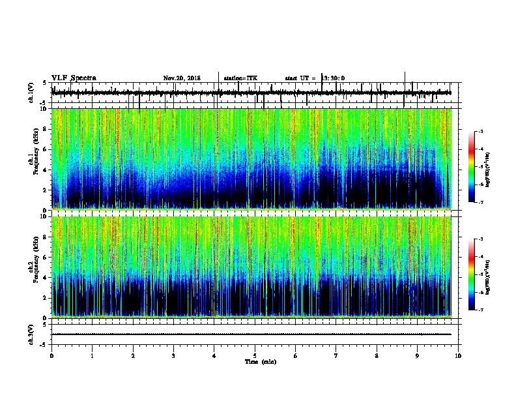
Task: Click the "station=ITK" label
Action: tap(240, 78)
